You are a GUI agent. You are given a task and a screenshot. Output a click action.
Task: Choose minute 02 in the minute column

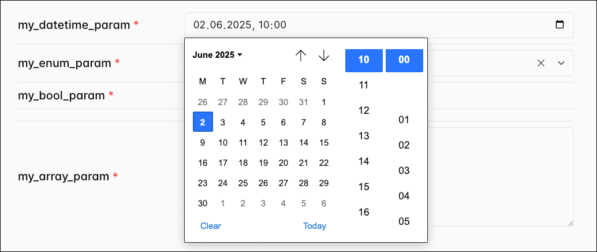(404, 145)
